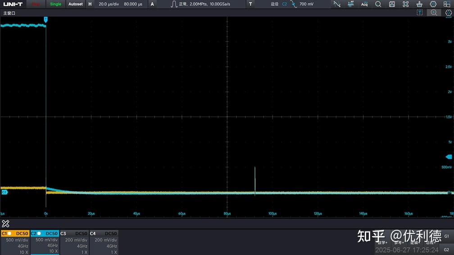Open the Acq menu icon
454x255 pixels.
click(364, 4)
